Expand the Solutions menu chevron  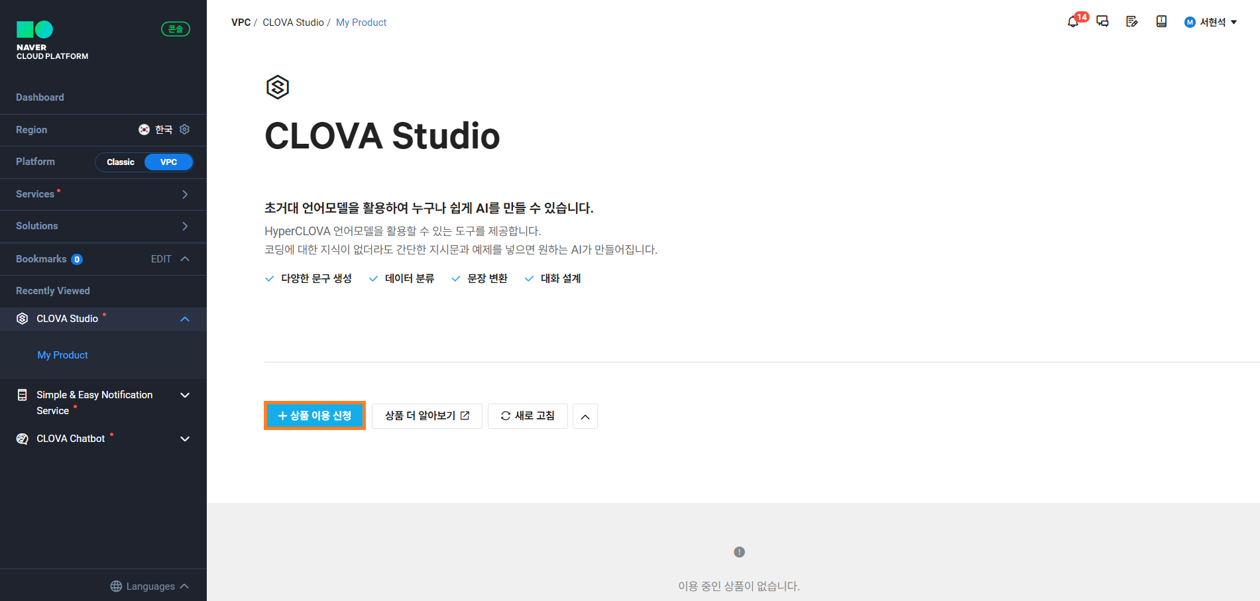185,226
